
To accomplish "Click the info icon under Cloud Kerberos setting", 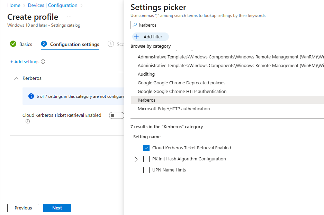I will click(x=28, y=121).
